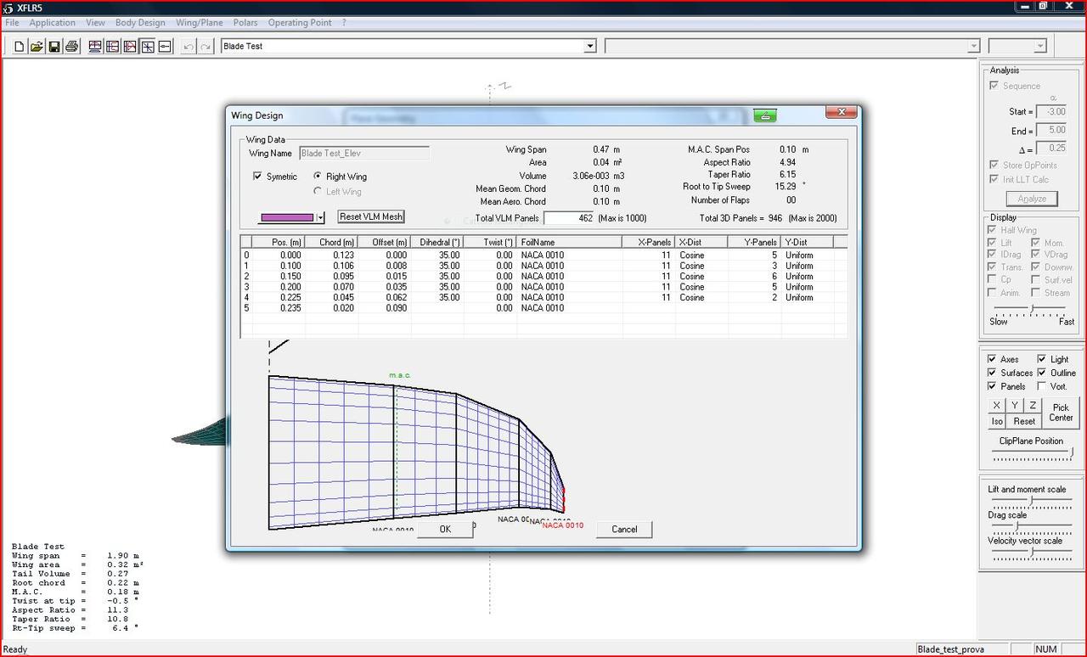The image size is (1087, 657).
Task: Open the Wing/Plane menu
Action: pos(199,23)
